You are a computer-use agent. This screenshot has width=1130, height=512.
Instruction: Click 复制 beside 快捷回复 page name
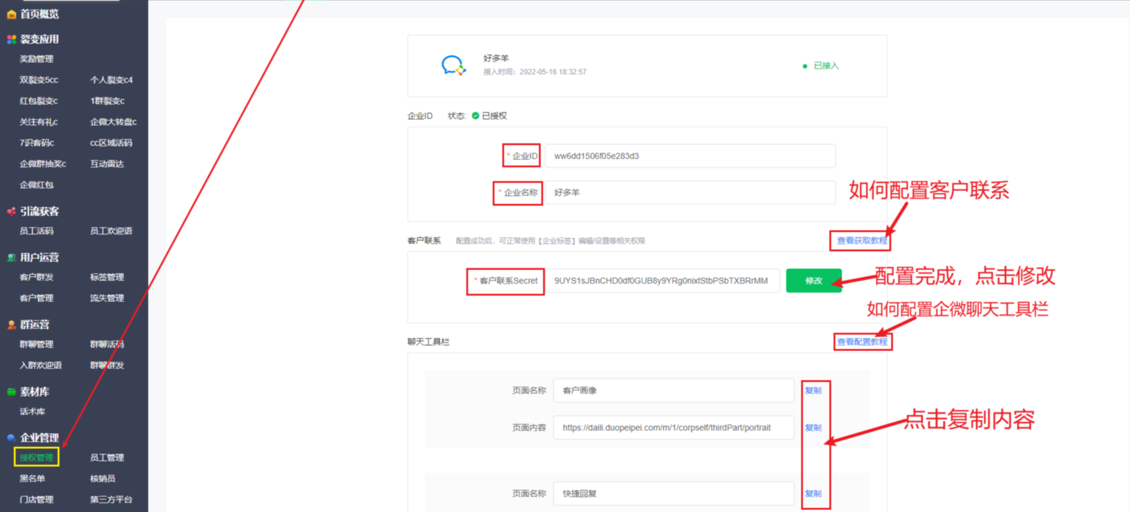point(813,493)
